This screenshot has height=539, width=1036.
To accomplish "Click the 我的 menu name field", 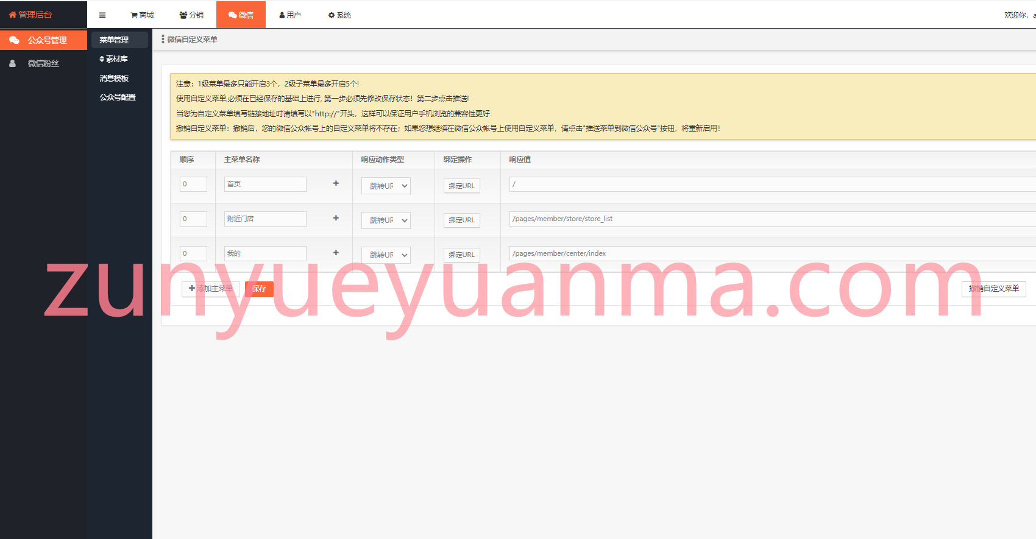I will [265, 254].
